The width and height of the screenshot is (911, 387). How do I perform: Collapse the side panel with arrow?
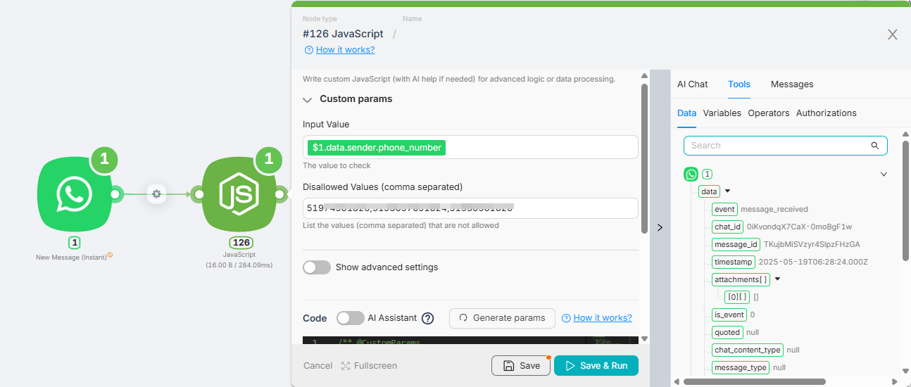(660, 227)
